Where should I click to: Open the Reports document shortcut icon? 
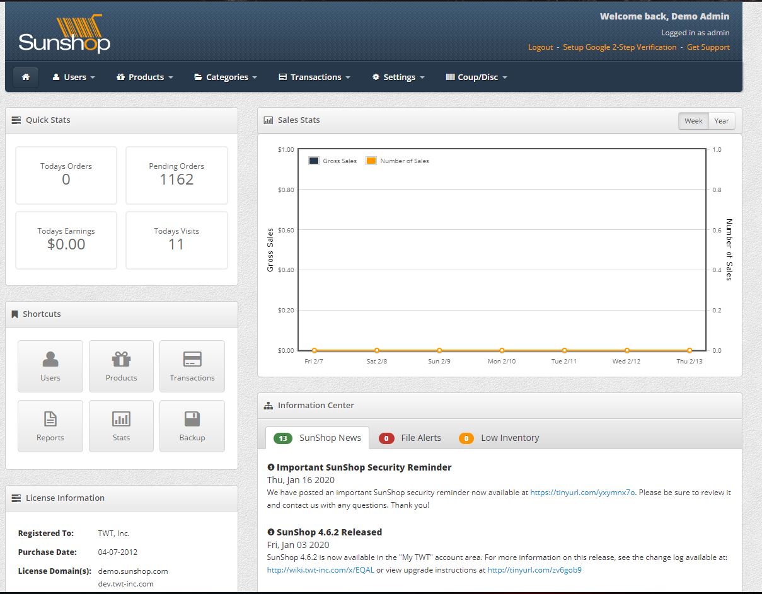tap(50, 426)
